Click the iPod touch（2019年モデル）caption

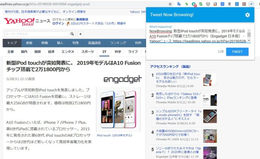point(115,136)
